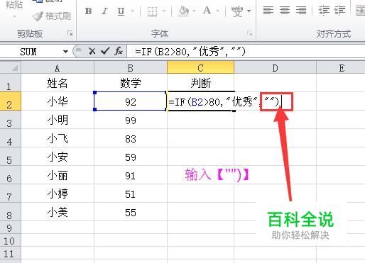
Task: Apply fill color paint bucket
Action: tap(184, 11)
